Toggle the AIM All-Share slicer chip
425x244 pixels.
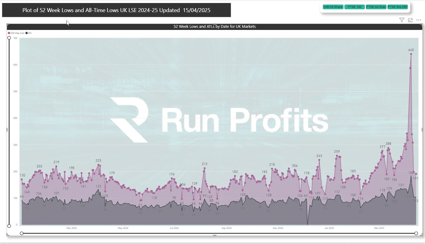click(x=333, y=7)
